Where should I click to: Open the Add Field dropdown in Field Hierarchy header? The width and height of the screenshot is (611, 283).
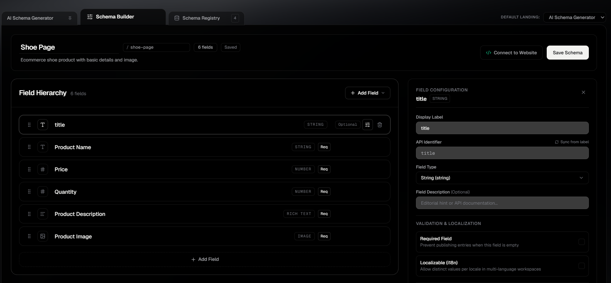[x=368, y=93]
